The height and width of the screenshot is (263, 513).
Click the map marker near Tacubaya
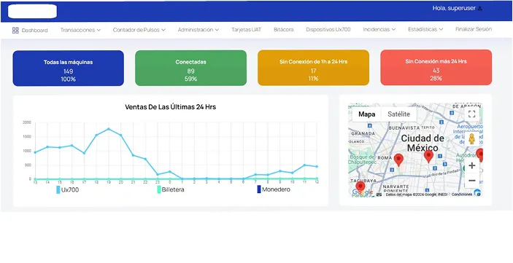pyautogui.click(x=360, y=188)
